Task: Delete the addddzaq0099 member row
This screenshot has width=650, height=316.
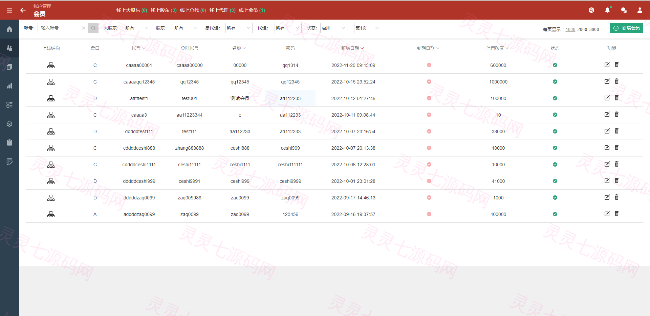Action: tap(616, 214)
